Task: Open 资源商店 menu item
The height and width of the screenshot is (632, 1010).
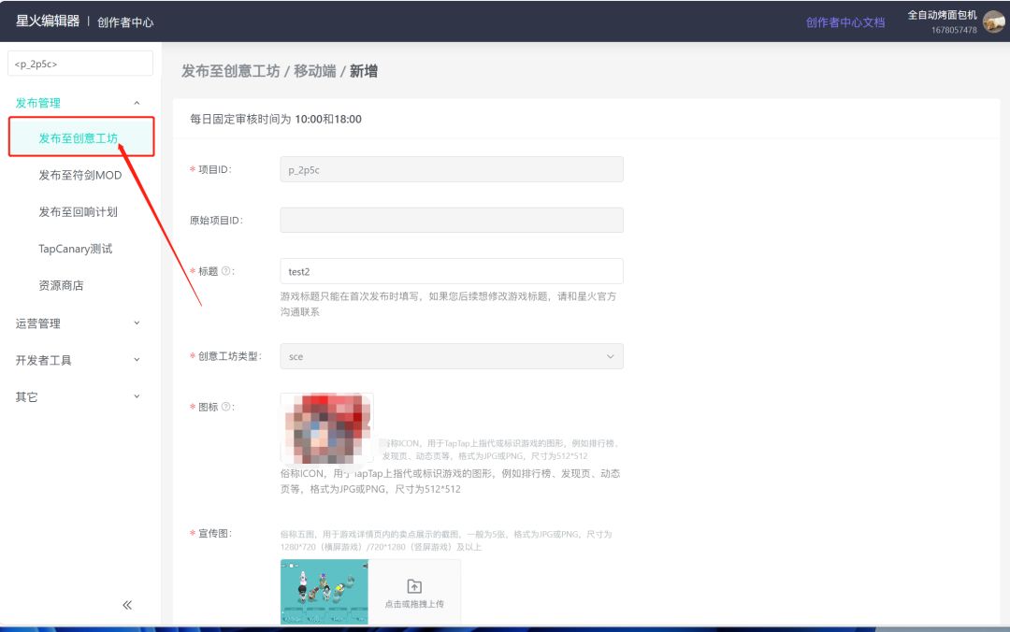Action: [61, 285]
